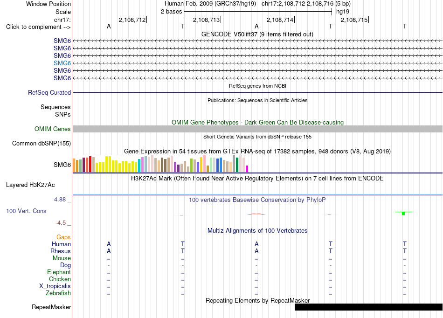Click the '2 bases' scale text

point(172,12)
